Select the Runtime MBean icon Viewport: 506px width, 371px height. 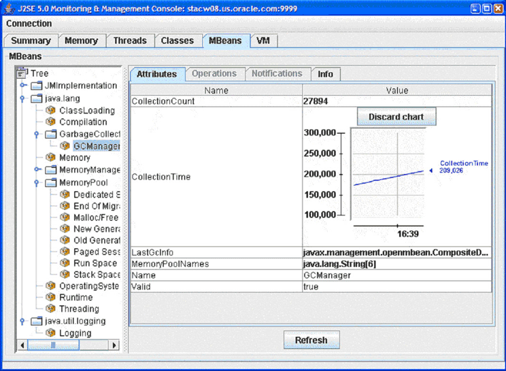click(x=50, y=298)
